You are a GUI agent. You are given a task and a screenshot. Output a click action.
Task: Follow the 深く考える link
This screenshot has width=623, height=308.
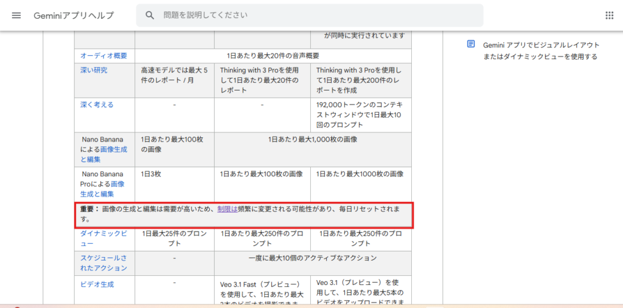pos(97,104)
